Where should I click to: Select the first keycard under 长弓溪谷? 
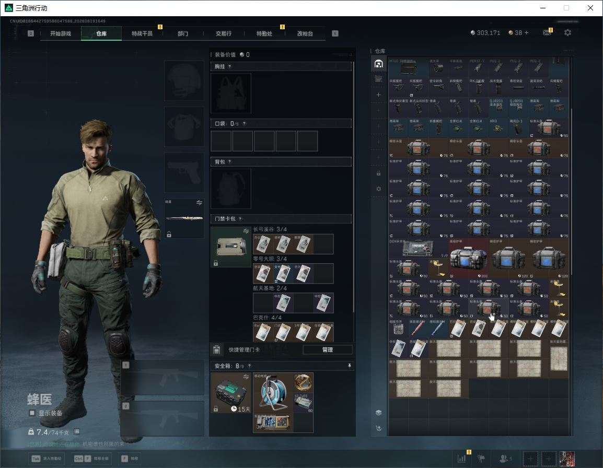point(263,244)
